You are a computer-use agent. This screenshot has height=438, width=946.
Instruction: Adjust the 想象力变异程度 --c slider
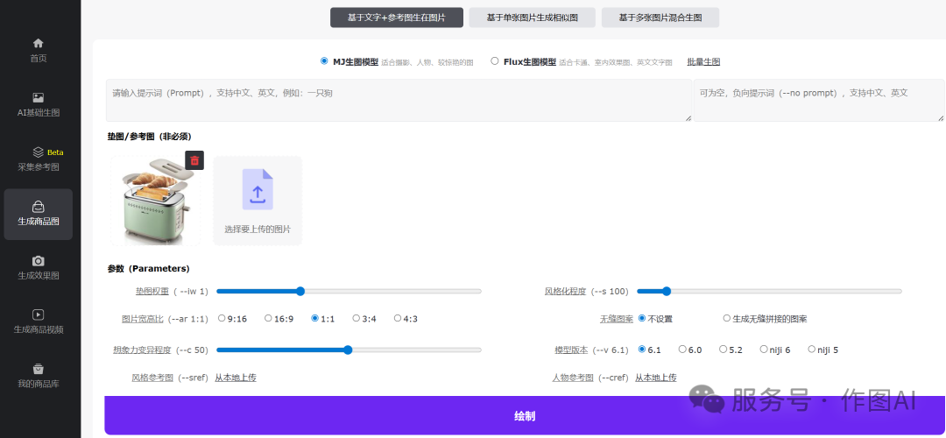coord(349,350)
